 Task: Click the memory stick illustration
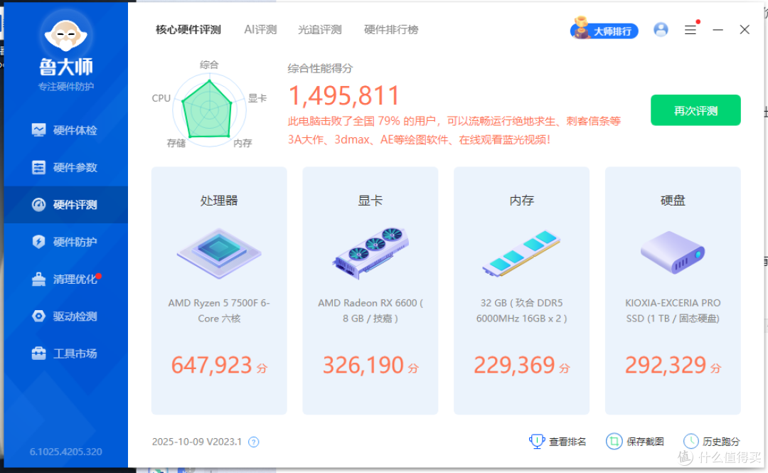click(522, 253)
